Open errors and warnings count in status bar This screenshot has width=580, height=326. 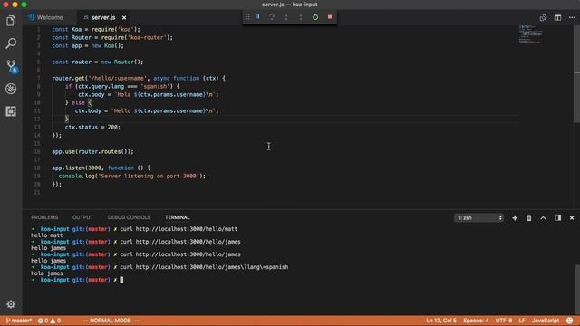49,321
